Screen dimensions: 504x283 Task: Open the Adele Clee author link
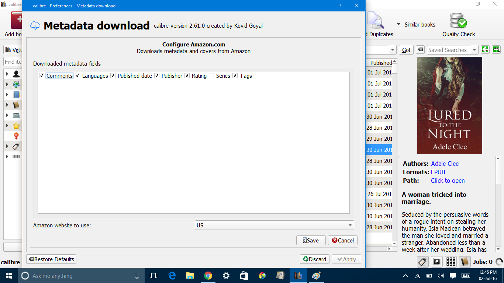pos(445,164)
